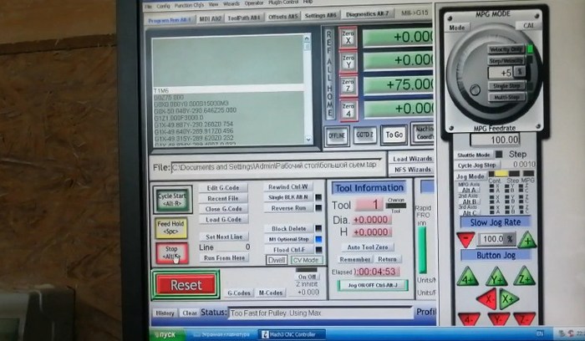Image resolution: width=585 pixels, height=341 pixels.
Task: Click the Y- jog arrow
Action: [x=498, y=319]
